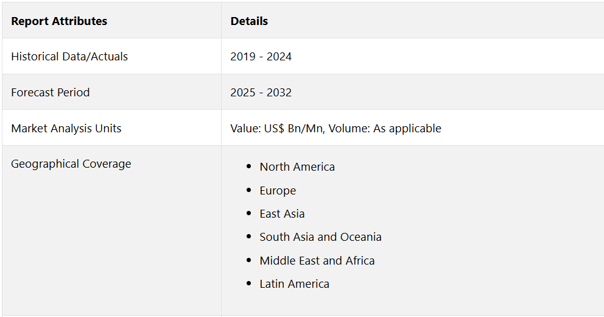Select the Geographical Coverage label

point(71,164)
